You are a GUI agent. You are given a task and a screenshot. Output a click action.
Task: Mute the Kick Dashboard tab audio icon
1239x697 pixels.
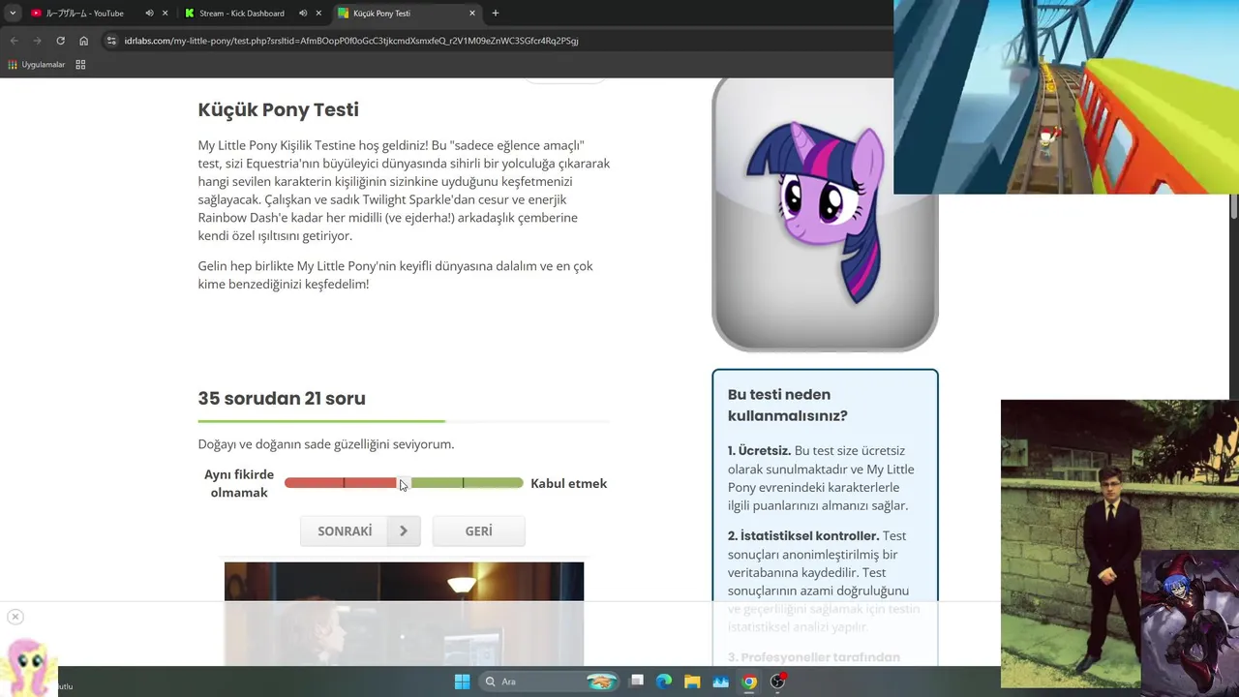(x=303, y=14)
